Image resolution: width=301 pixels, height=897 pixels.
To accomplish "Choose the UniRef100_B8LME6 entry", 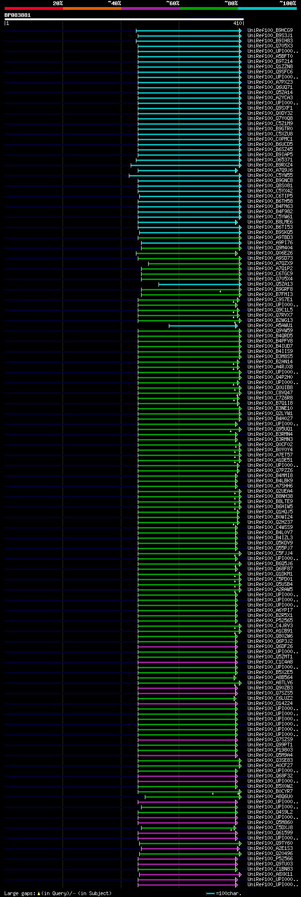I will (270, 222).
